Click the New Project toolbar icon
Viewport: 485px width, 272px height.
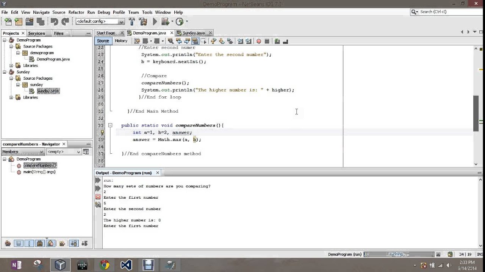click(19, 22)
